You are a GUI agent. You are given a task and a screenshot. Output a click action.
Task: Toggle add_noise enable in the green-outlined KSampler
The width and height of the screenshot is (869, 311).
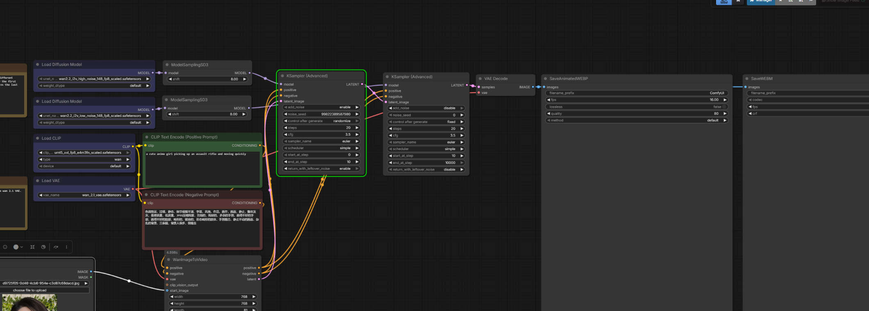point(321,107)
